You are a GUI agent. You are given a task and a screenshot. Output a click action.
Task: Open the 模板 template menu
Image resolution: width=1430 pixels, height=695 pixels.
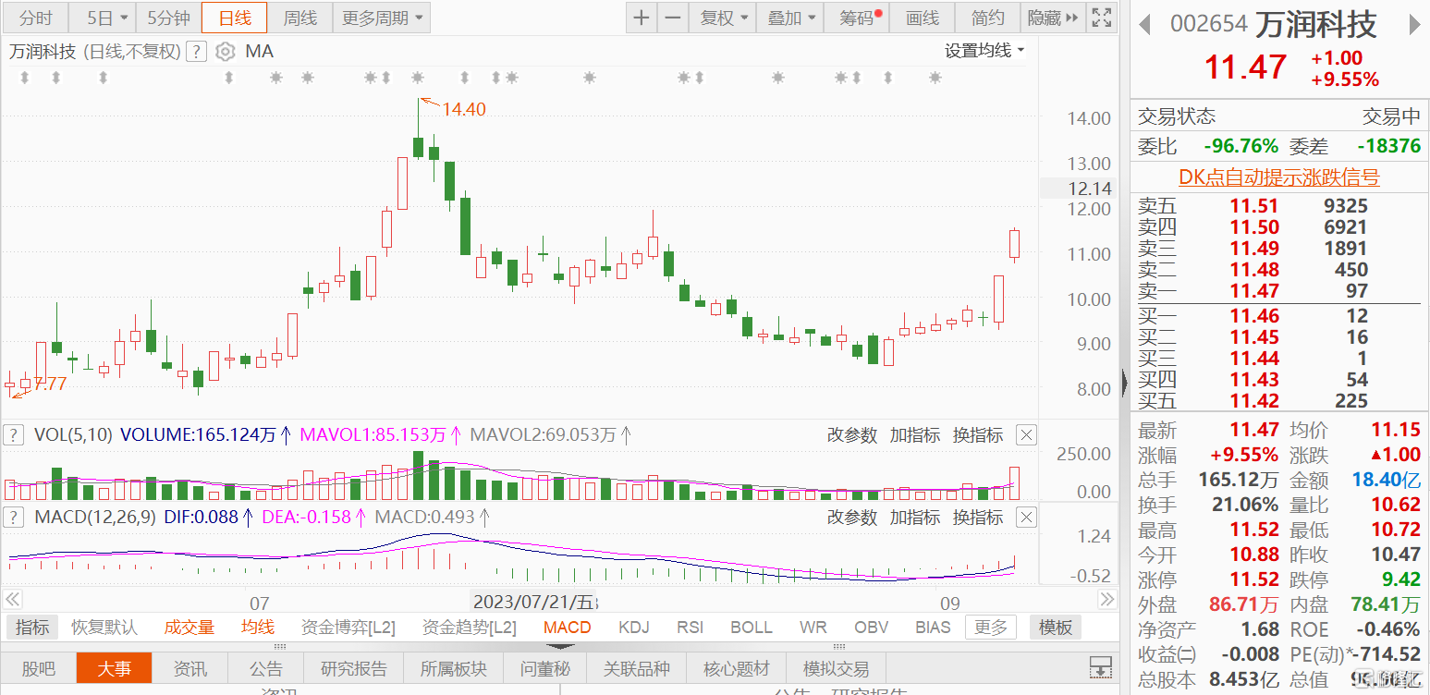click(1056, 628)
